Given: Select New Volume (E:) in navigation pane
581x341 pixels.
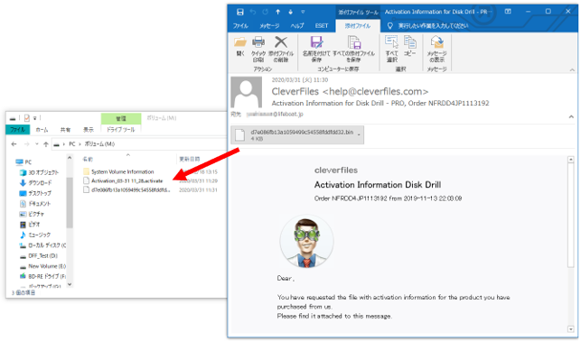Looking at the screenshot, I should [42, 266].
